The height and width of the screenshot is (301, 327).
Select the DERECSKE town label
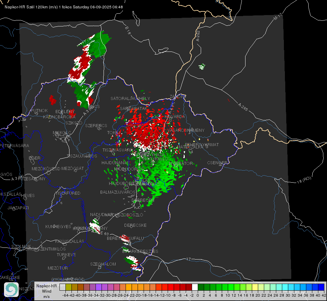pos(135,225)
